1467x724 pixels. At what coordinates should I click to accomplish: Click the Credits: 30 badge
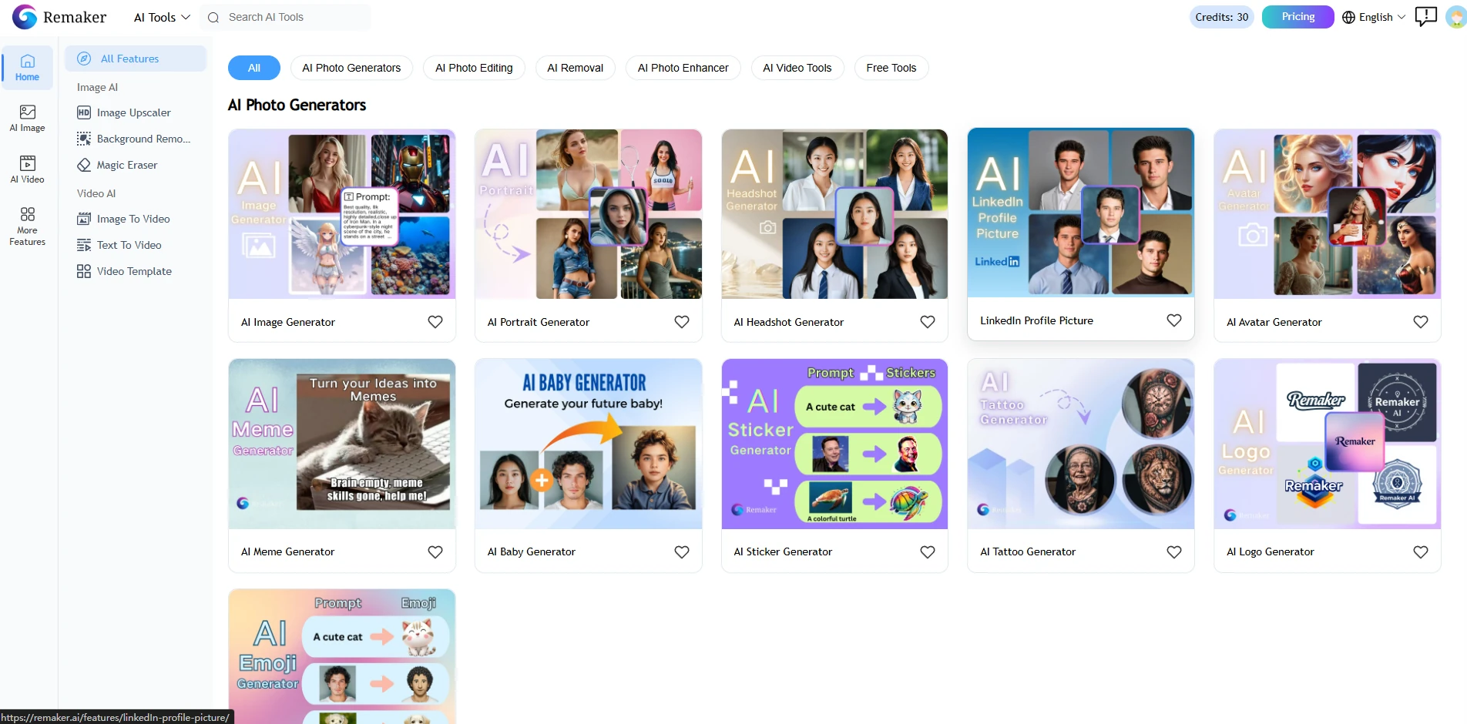(1222, 17)
